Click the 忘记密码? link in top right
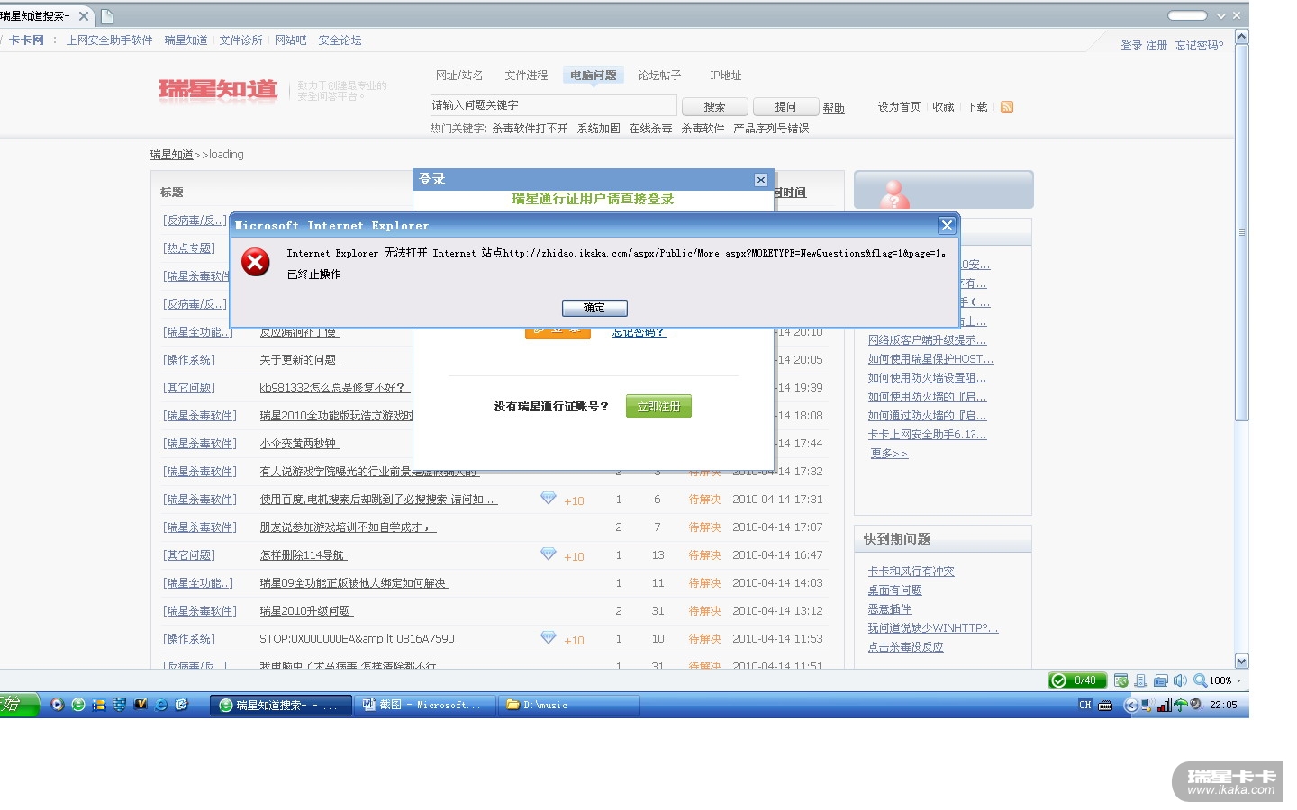The width and height of the screenshot is (1297, 810). tap(1200, 46)
